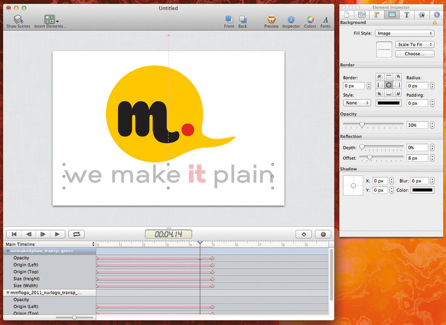The image size is (446, 325).
Task: Step one frame backward
Action: pyautogui.click(x=29, y=234)
